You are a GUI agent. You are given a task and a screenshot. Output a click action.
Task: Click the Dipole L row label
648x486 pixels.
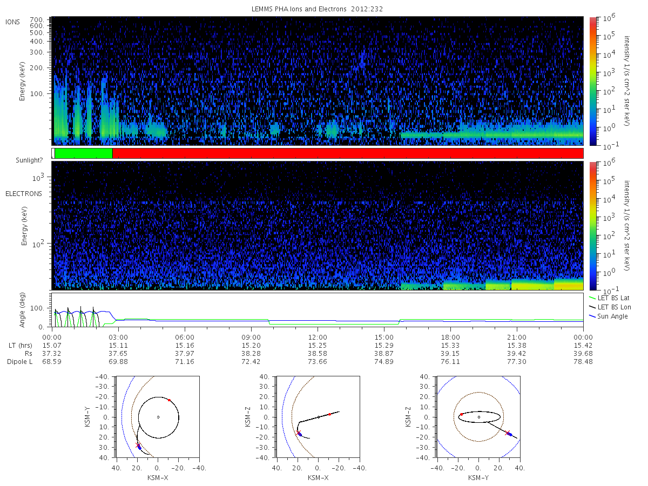(x=19, y=362)
